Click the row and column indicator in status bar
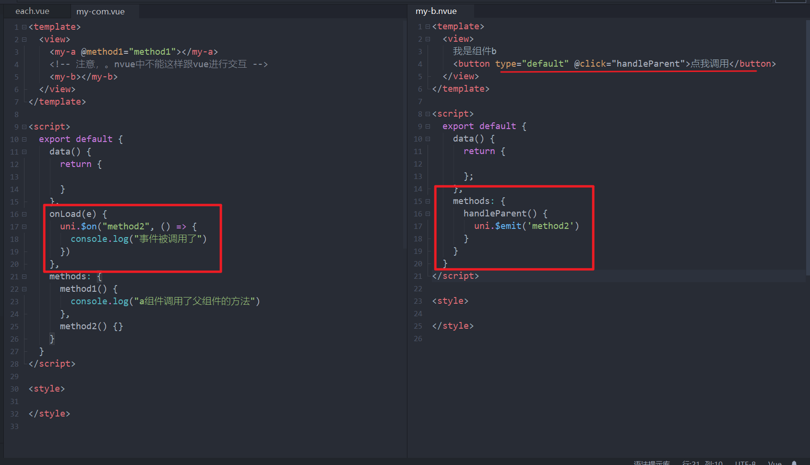This screenshot has width=810, height=465. [702, 462]
